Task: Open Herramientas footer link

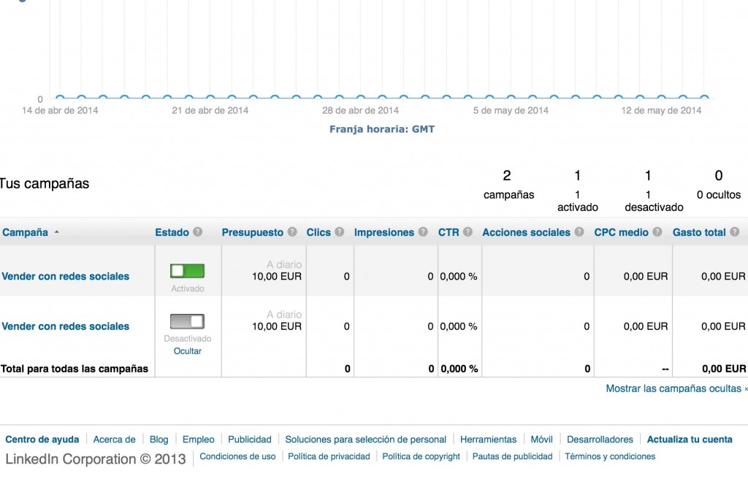Action: pos(488,440)
